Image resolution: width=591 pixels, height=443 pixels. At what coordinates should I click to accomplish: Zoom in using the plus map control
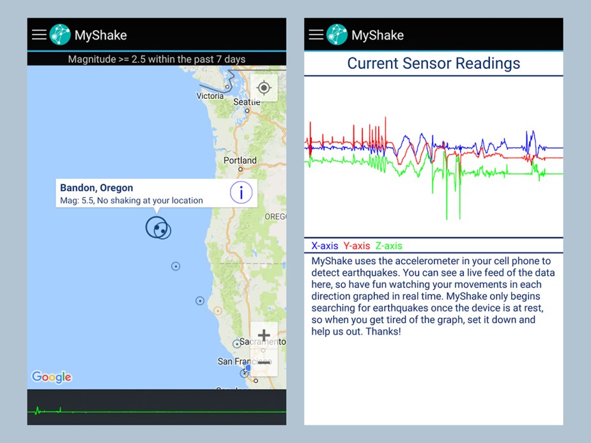point(264,334)
